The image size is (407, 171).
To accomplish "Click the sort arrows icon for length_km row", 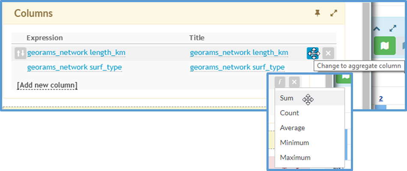I will (20, 53).
